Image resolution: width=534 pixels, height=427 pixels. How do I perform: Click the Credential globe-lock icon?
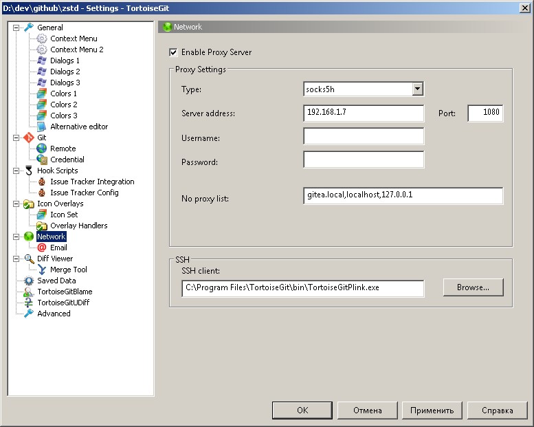tap(41, 160)
